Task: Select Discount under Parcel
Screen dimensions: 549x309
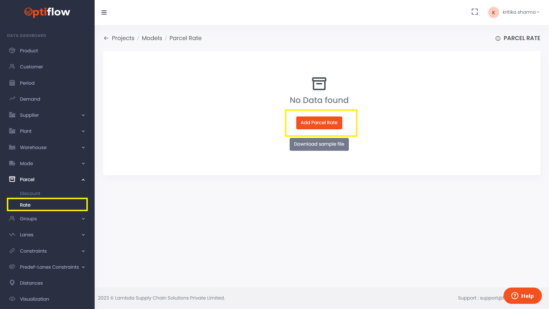Action: pyautogui.click(x=30, y=193)
